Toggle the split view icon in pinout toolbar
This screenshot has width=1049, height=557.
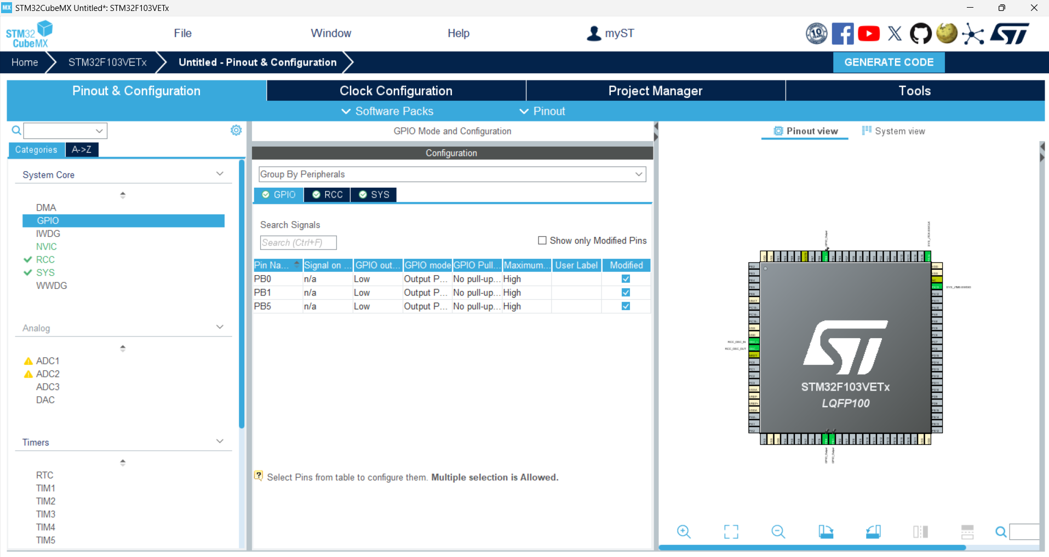pos(920,531)
